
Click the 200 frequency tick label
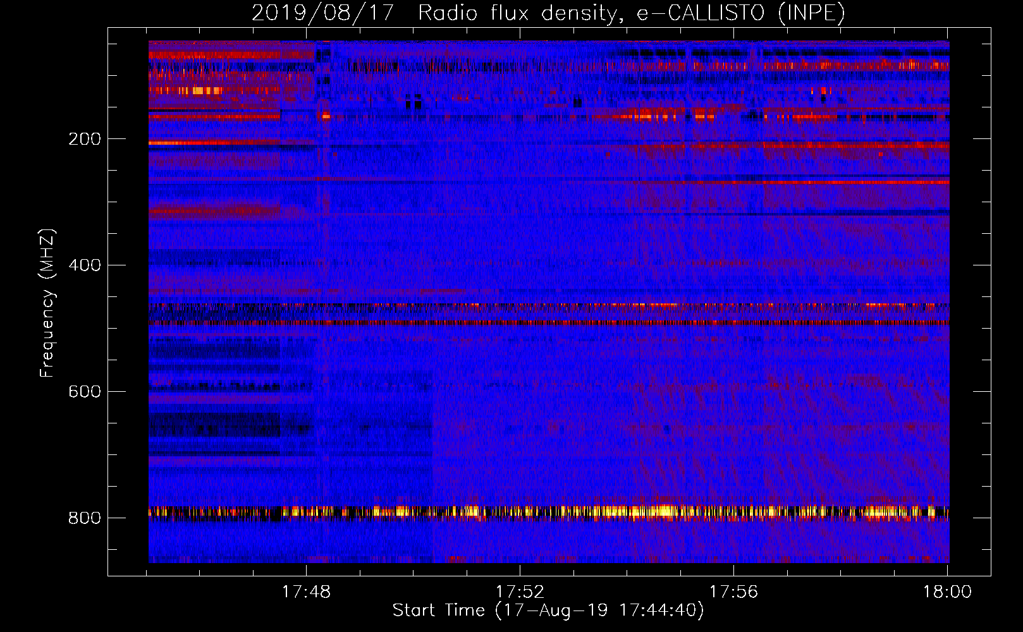click(x=85, y=139)
